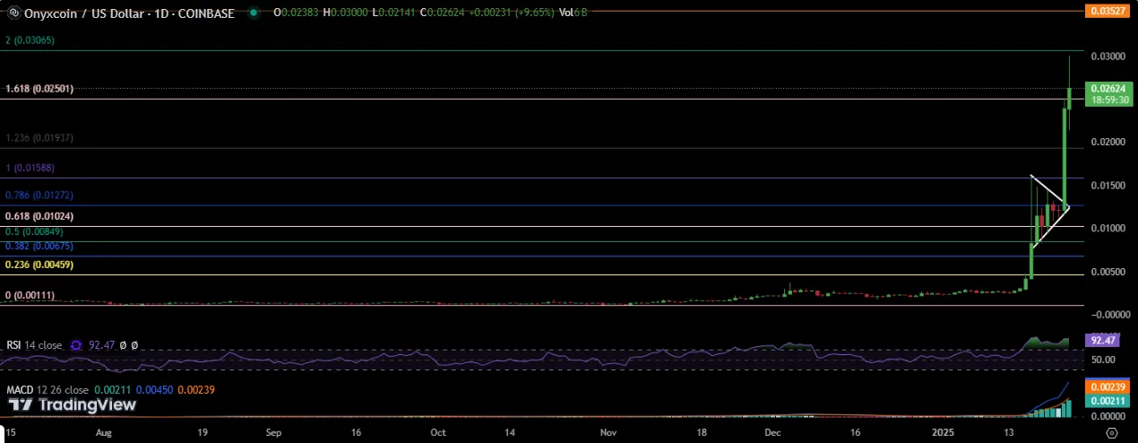1138x443 pixels.
Task: Click the +0.00231 (+9.65%) change value
Action: tap(512, 13)
